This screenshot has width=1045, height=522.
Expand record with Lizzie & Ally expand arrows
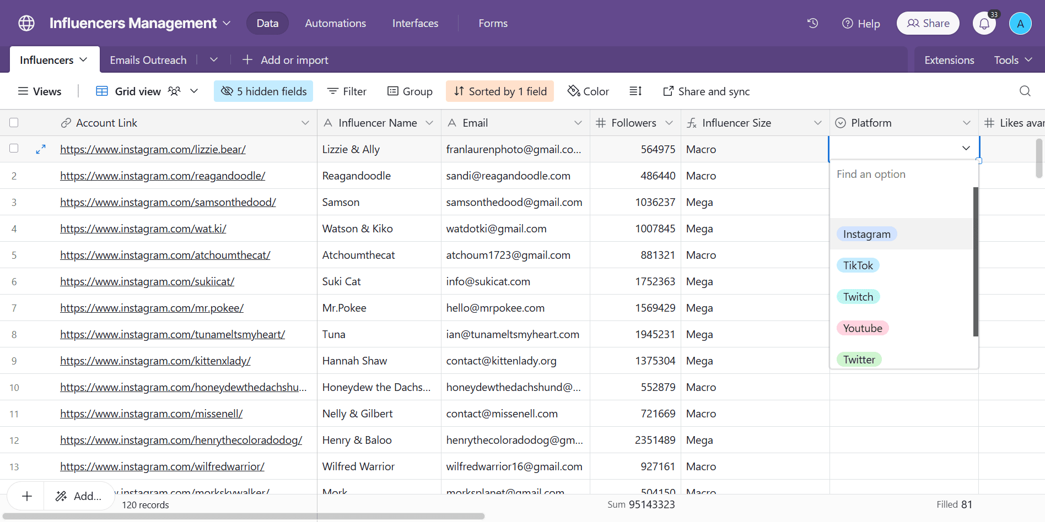(41, 149)
